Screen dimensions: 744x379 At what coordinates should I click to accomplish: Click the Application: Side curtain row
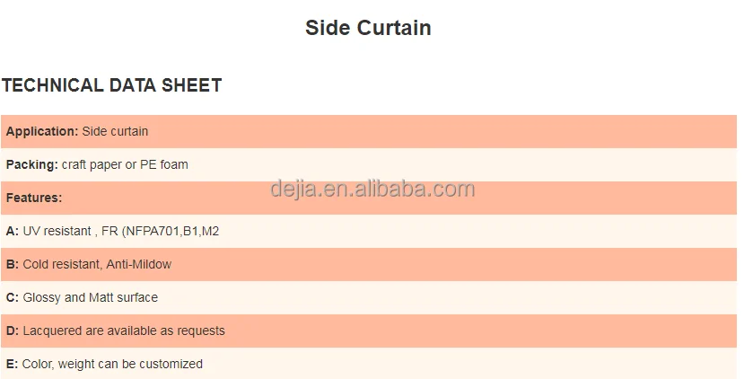tap(369, 131)
